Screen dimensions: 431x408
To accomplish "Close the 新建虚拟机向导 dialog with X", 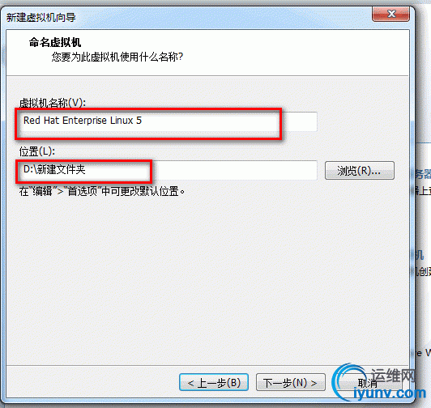I will coord(390,14).
